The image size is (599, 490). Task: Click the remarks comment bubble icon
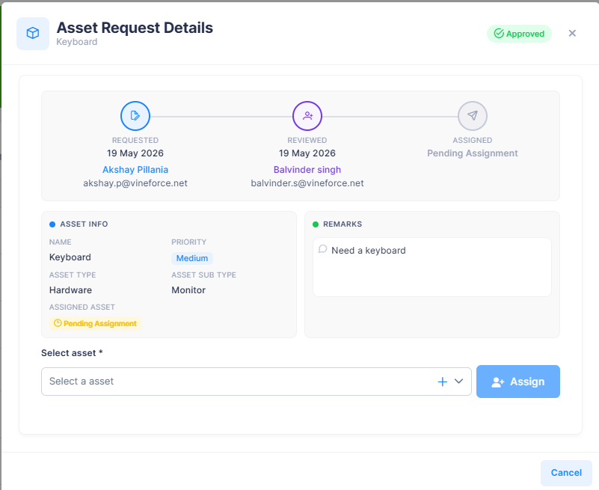(322, 249)
